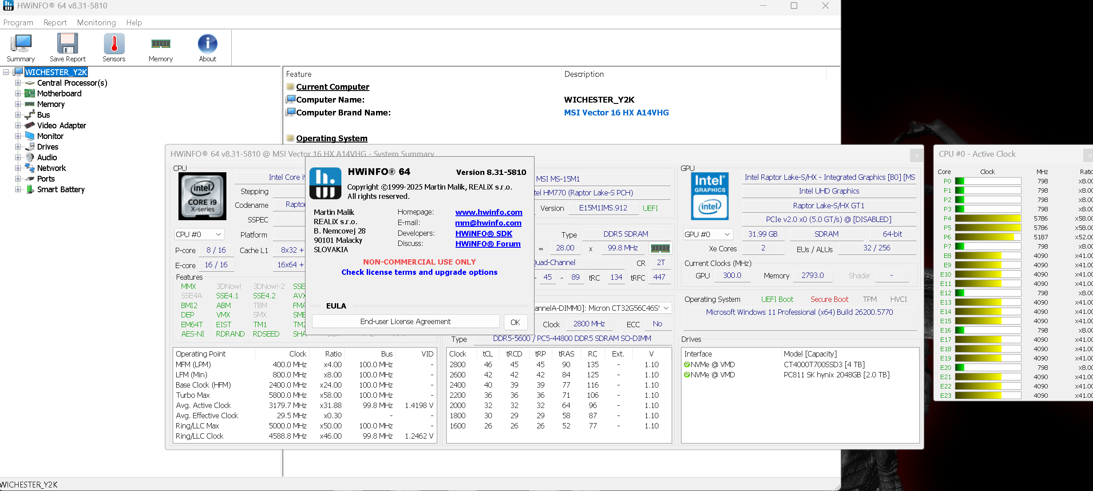Click the P4 core clock bar

988,218
